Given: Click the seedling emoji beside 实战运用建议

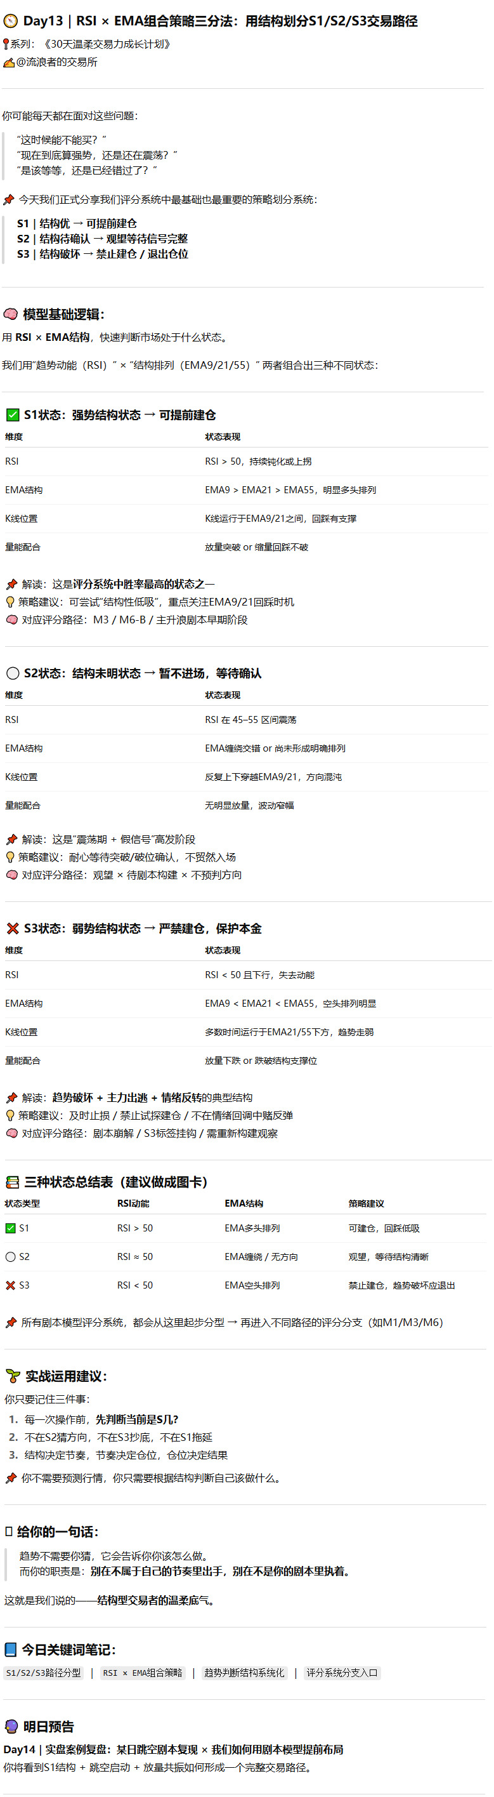Looking at the screenshot, I should (x=13, y=1376).
